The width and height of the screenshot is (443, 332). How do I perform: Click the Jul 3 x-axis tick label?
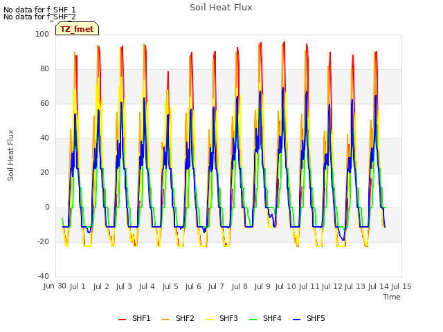(124, 286)
